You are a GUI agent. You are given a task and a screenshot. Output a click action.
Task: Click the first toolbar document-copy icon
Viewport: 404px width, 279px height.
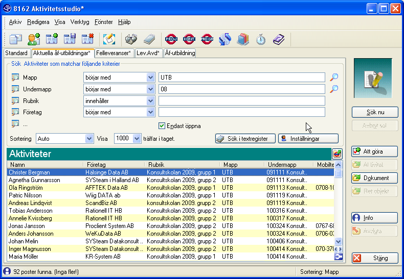tap(16, 39)
